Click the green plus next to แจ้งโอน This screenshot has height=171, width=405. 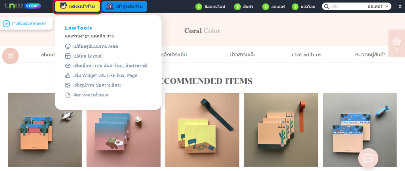(x=295, y=7)
